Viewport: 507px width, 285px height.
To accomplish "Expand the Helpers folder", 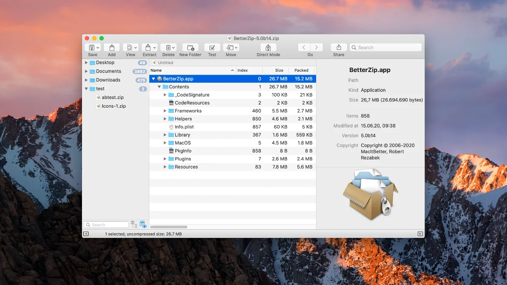I will point(165,119).
